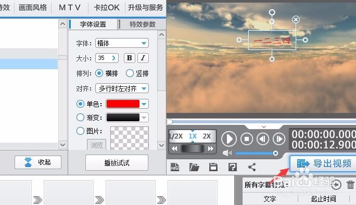Click the 文字 column header
Screen dimensions: 356x205
(x=270, y=199)
